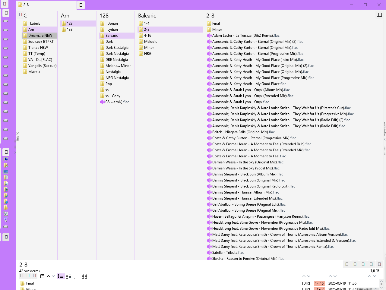Select Hazem Beltagui & Aneym - Passengers (Harryson Remix).flac
This screenshot has height=290, width=386.
pos(261,216)
